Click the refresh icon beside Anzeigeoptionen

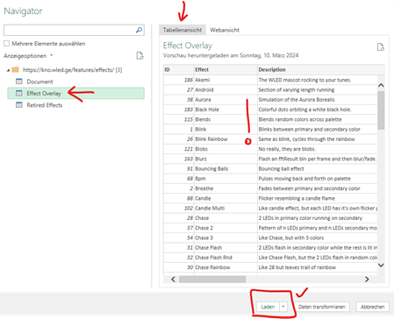point(140,55)
